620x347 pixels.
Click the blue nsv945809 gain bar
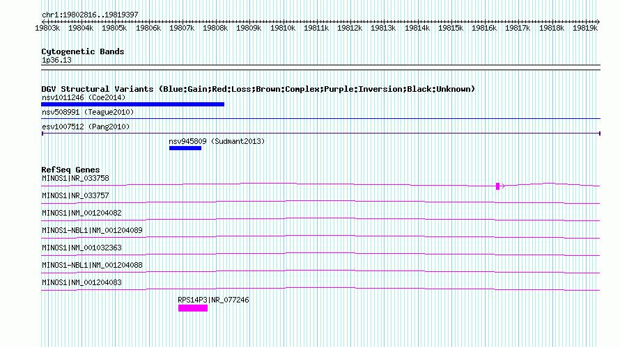tap(185, 148)
